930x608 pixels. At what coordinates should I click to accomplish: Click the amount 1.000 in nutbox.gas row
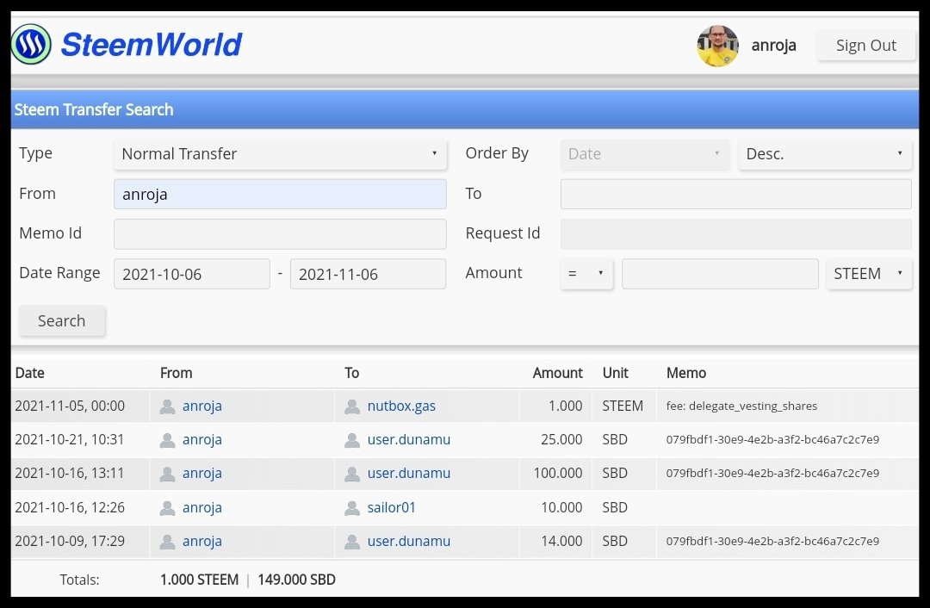coord(565,406)
